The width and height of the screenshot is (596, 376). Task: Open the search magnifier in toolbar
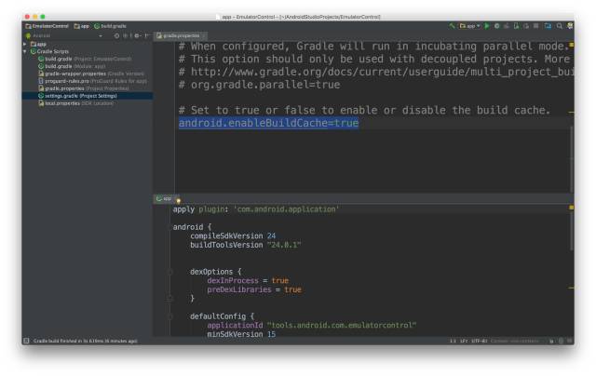tap(560, 26)
